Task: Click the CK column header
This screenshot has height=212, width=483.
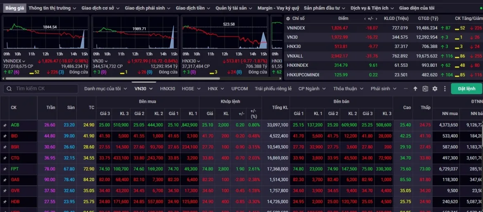Action: coord(23,108)
